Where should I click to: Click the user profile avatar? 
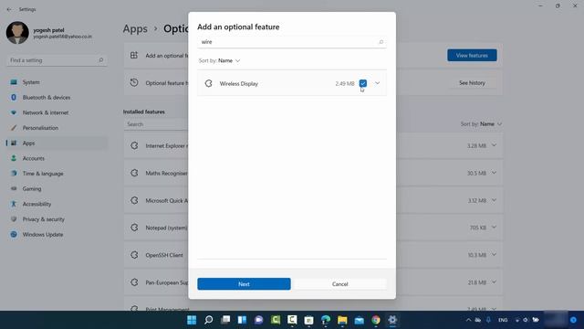coord(17,33)
